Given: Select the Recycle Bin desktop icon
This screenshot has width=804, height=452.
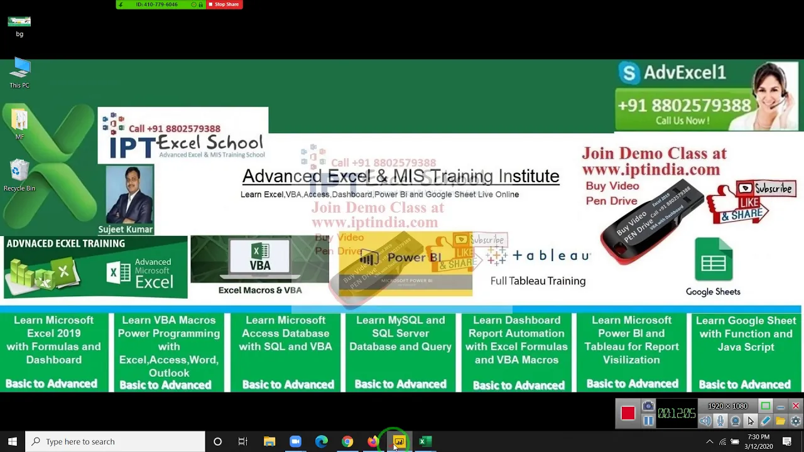Looking at the screenshot, I should click(x=19, y=176).
